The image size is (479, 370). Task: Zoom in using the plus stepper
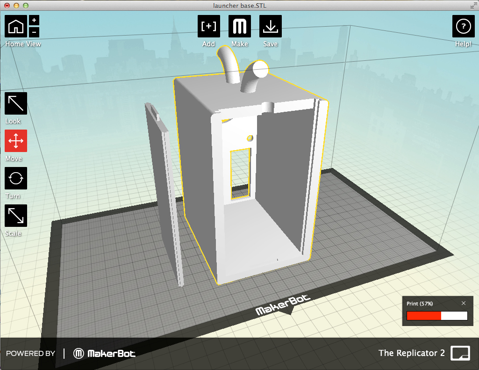tap(33, 20)
